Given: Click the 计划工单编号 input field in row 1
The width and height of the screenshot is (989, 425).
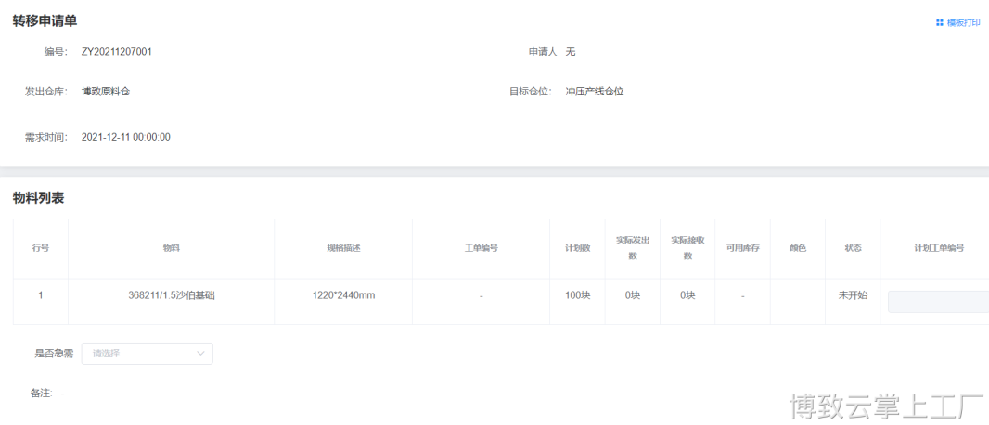Looking at the screenshot, I should [937, 301].
